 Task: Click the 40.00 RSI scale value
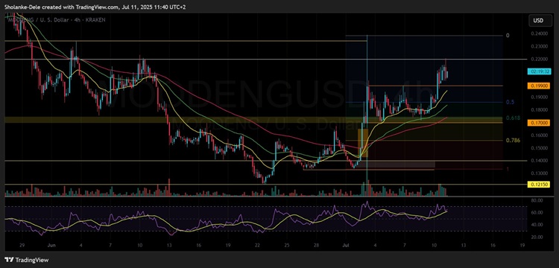[x=537, y=225]
